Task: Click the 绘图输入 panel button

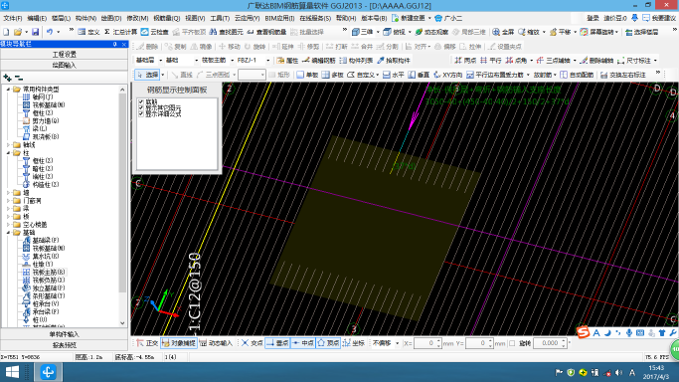Action: pyautogui.click(x=64, y=65)
